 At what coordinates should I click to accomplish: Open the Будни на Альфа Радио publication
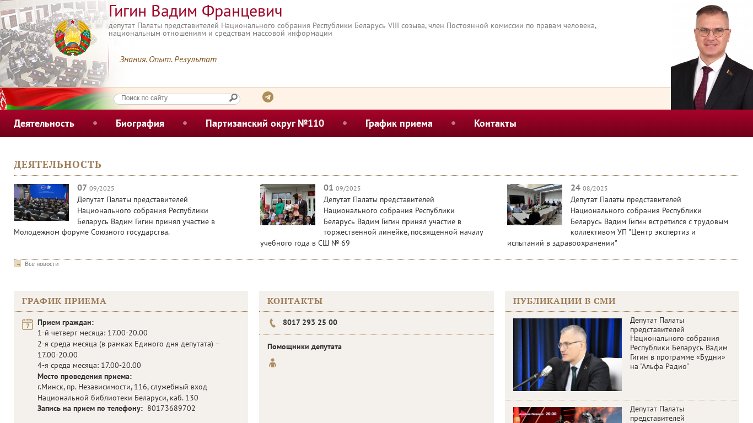[679, 343]
